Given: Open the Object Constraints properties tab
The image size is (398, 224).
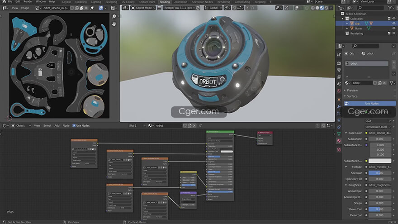Looking at the screenshot, I should [339, 127].
